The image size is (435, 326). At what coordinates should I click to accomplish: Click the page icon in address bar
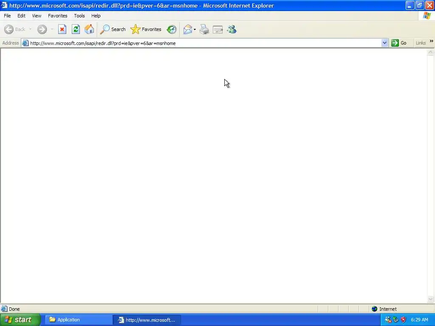(x=25, y=43)
